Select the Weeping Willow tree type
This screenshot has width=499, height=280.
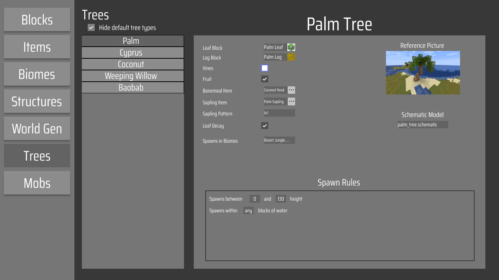pyautogui.click(x=133, y=75)
